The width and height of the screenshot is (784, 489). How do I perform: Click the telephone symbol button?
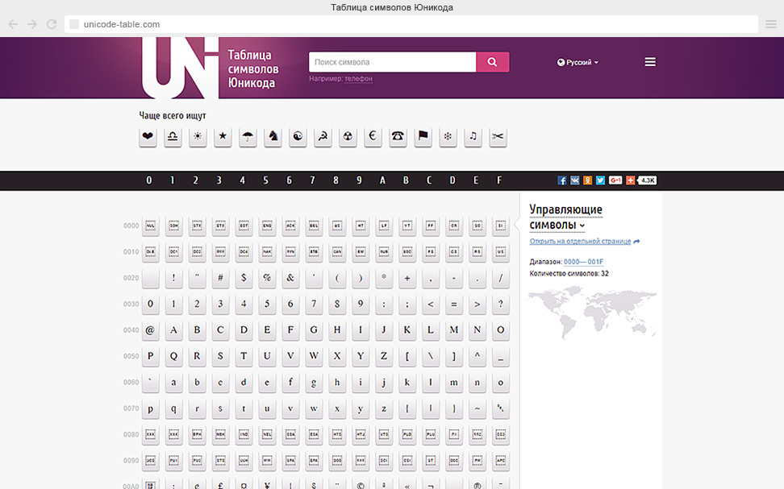[398, 137]
